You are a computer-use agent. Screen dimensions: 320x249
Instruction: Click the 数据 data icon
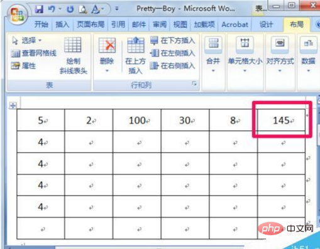[308, 45]
